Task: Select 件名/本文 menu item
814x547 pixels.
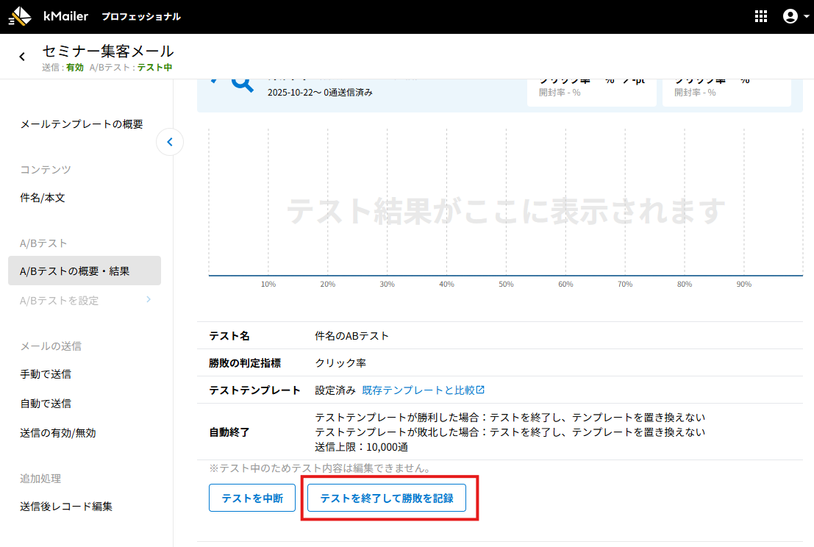Action: 43,198
